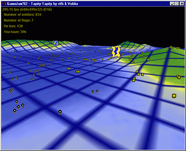Screen dimensions: 186x151
Task: Maximize the game window
Action: coord(177,4)
